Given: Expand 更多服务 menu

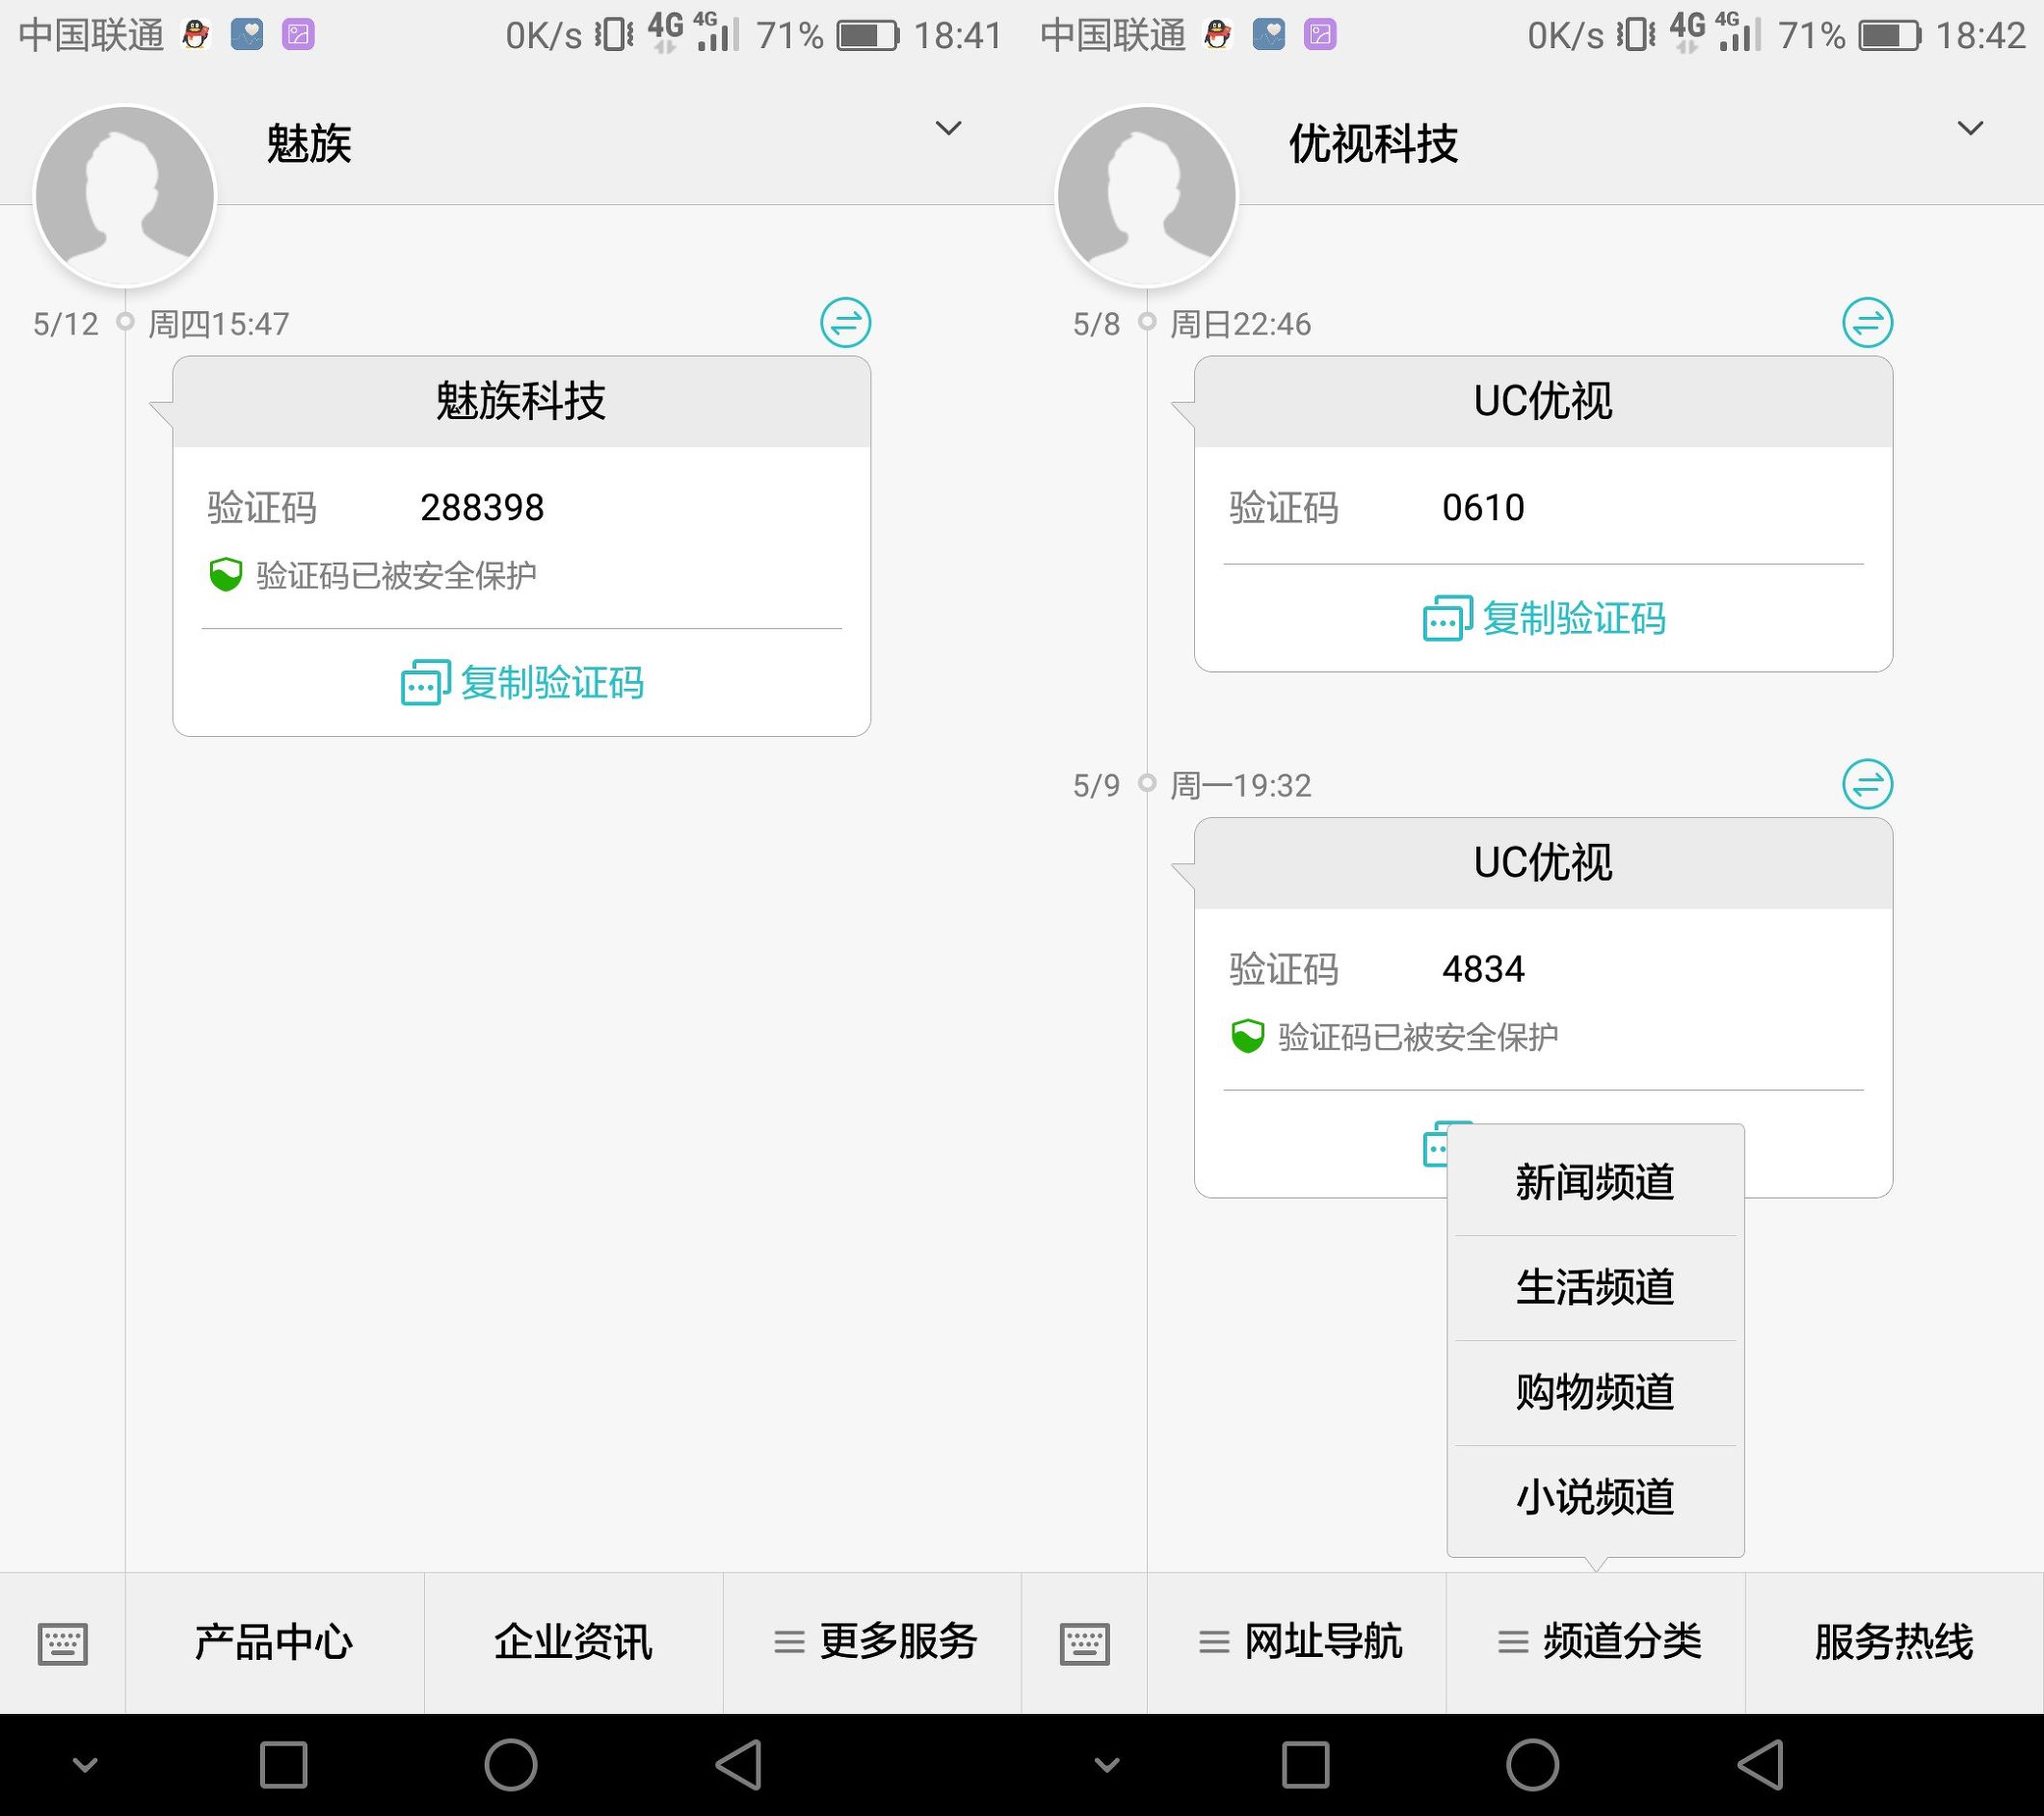Looking at the screenshot, I should (873, 1644).
